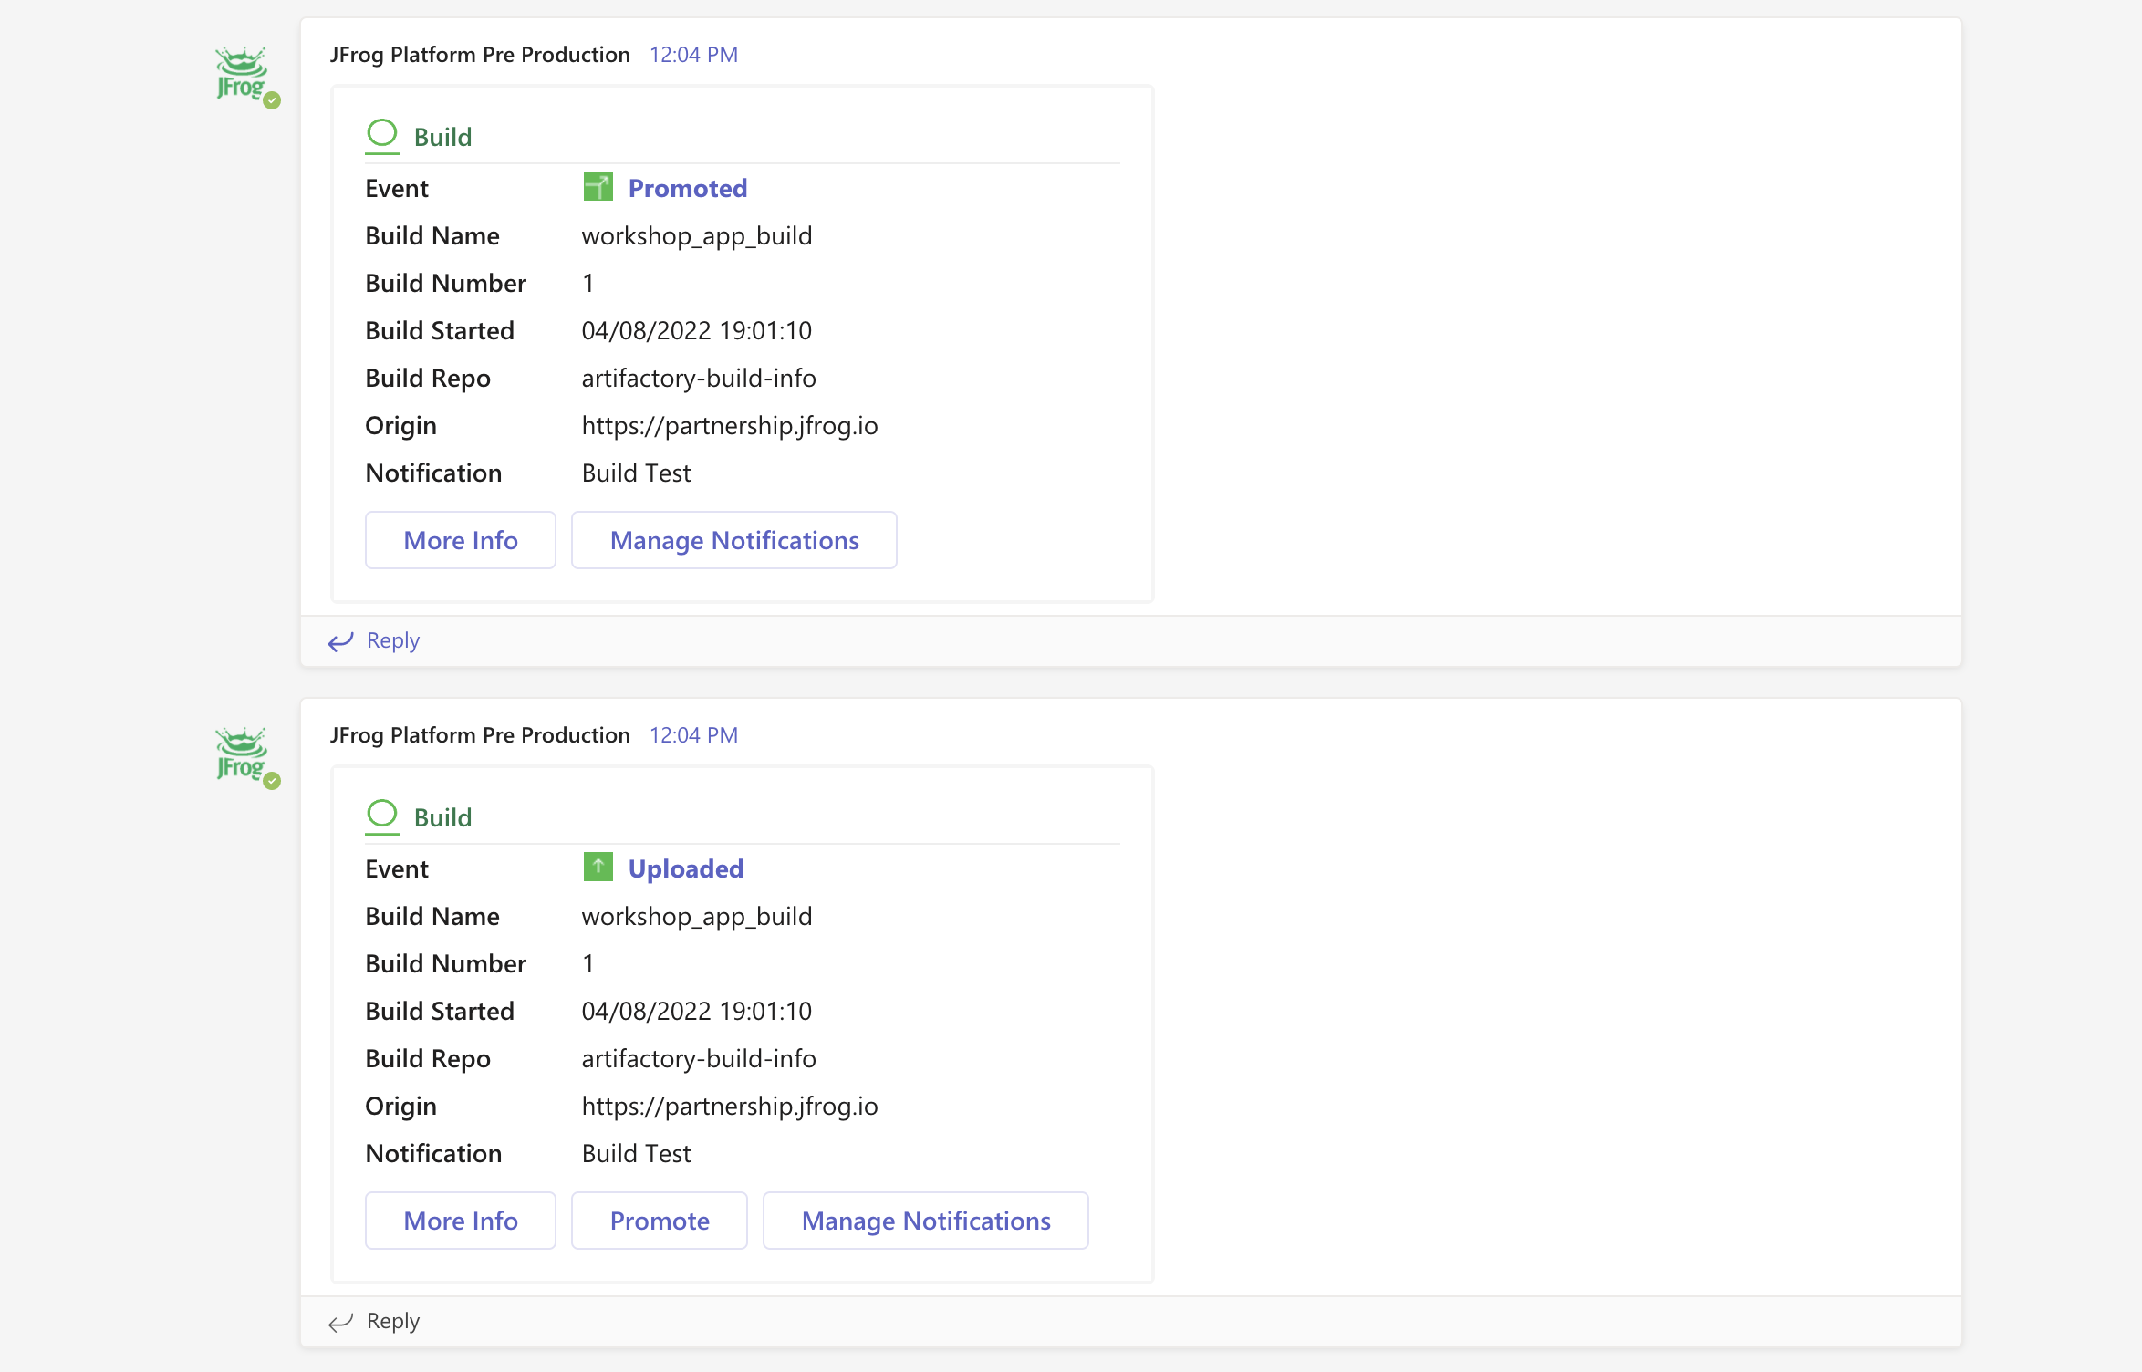2142x1372 pixels.
Task: Click JFrog avatar on the Promoted message
Action: [243, 75]
